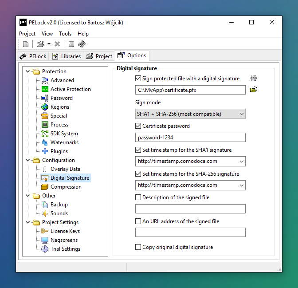Switch to the Project tab
298x288 pixels.
point(99,56)
